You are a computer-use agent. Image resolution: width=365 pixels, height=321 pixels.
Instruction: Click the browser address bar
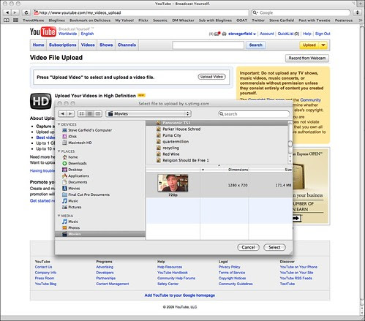(x=140, y=12)
